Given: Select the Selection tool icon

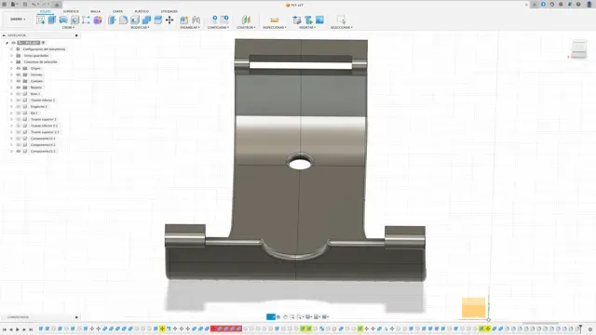Looking at the screenshot, I should coord(341,20).
